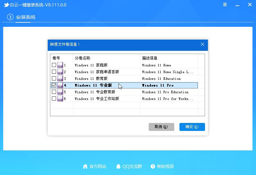This screenshot has height=175, width=256.
Task: Check the box for volume 6 专业工作站版
Action: [54, 98]
